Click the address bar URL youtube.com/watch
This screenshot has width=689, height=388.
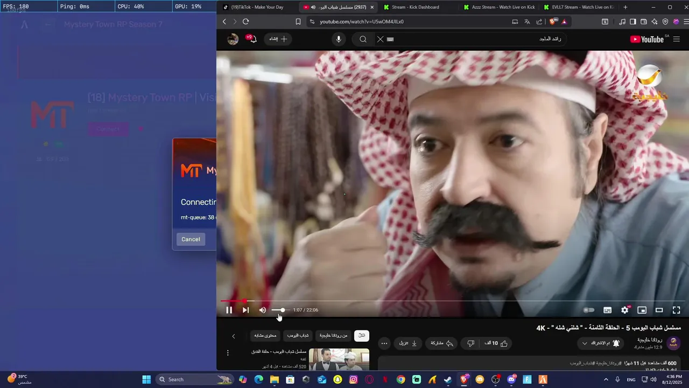pyautogui.click(x=362, y=22)
